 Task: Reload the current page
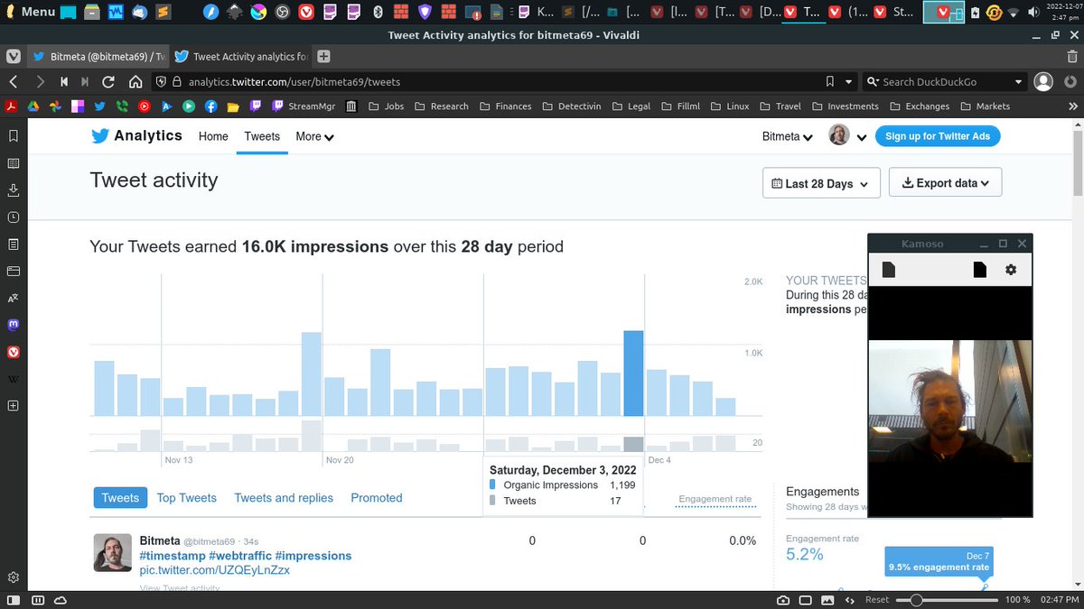(108, 81)
